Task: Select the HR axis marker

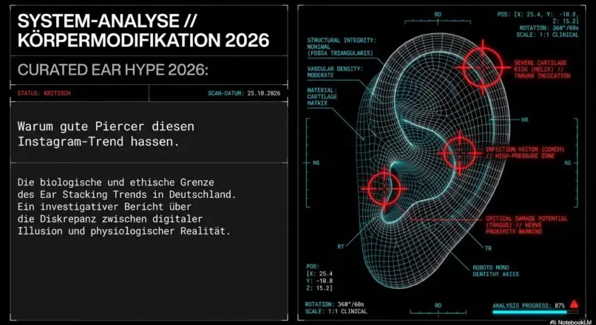Action: [x=524, y=120]
